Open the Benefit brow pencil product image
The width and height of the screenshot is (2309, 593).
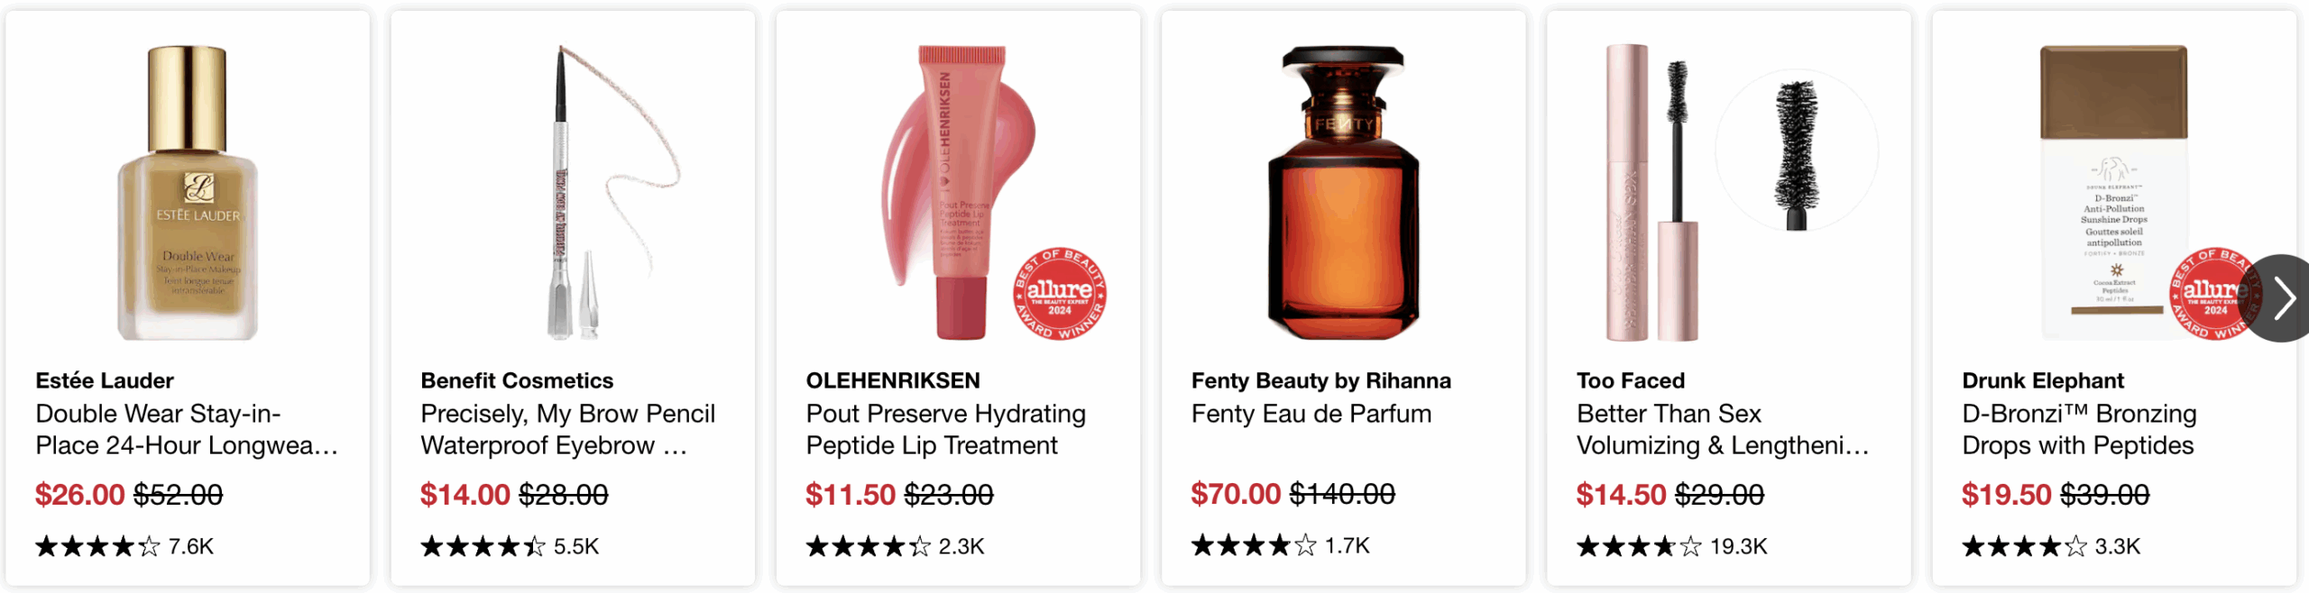tap(573, 193)
